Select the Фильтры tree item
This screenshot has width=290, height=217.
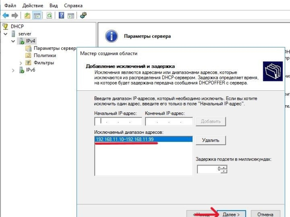point(44,63)
